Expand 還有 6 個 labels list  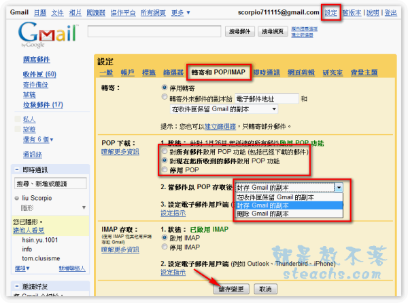click(x=38, y=140)
